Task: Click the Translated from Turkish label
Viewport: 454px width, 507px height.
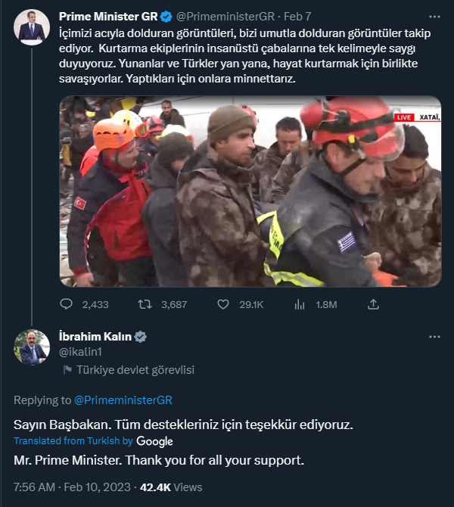Action: (x=73, y=440)
